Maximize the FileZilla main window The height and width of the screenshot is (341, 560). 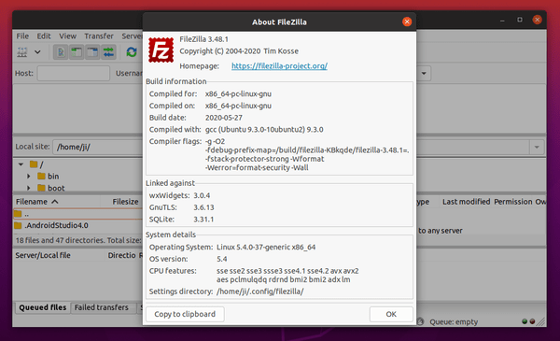(520, 20)
